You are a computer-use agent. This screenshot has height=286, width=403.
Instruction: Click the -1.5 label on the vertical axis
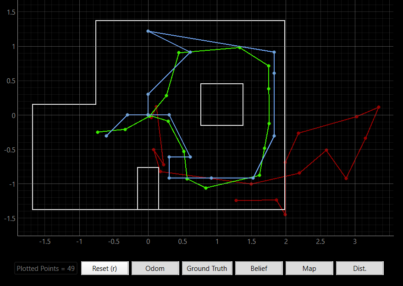[10, 218]
